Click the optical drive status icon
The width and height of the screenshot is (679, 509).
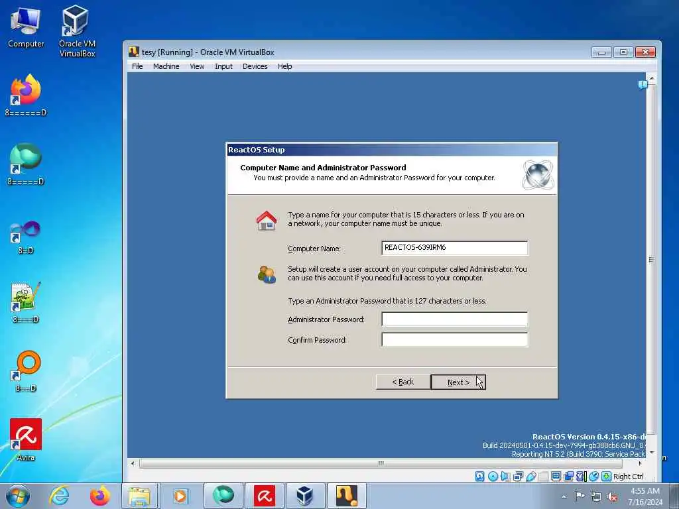[x=493, y=476]
